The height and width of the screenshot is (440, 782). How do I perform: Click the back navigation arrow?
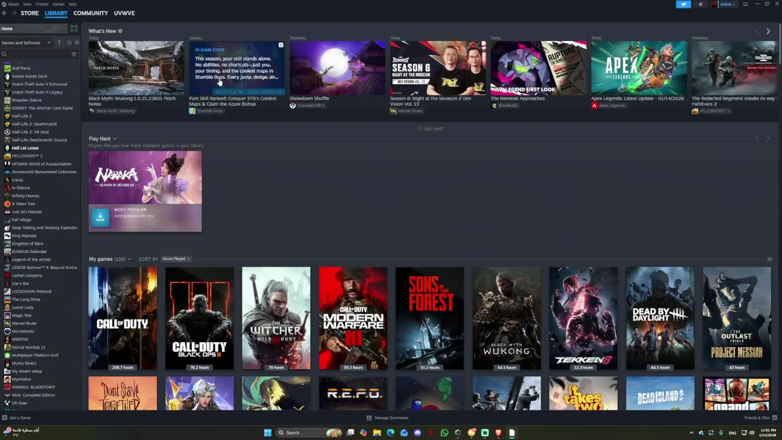click(4, 13)
